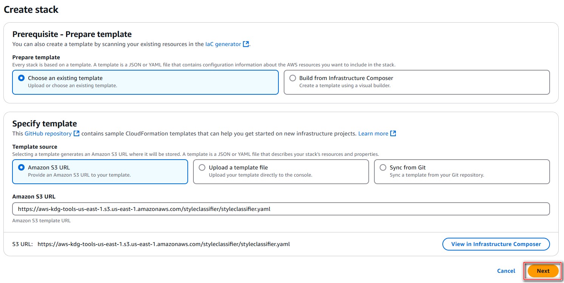Click the Specify template heading
Image resolution: width=564 pixels, height=283 pixels.
(45, 124)
